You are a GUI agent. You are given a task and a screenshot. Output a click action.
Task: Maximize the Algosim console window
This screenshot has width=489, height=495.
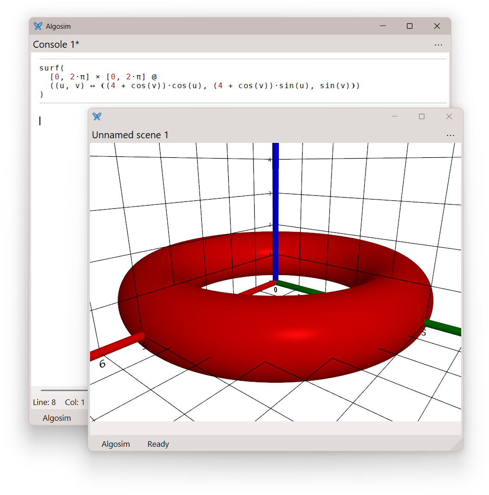click(x=410, y=26)
